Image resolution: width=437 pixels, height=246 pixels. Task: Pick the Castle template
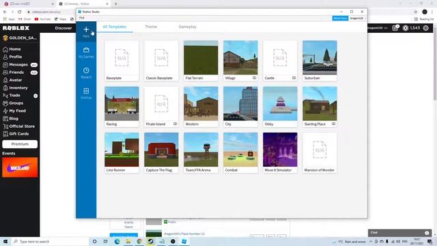[x=280, y=61]
